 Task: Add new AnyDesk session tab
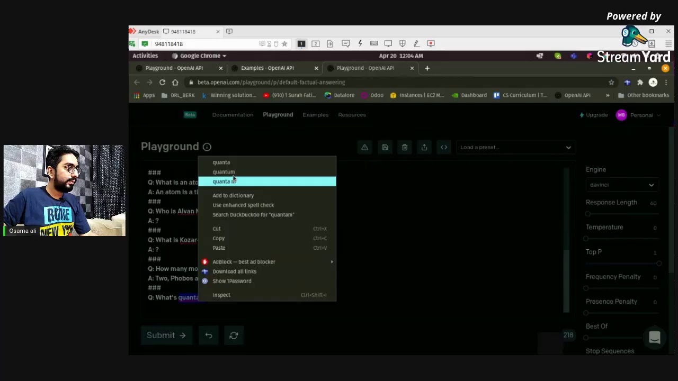[x=229, y=31]
